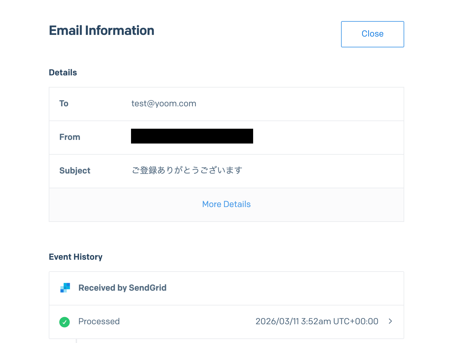Click the From field label

click(70, 137)
